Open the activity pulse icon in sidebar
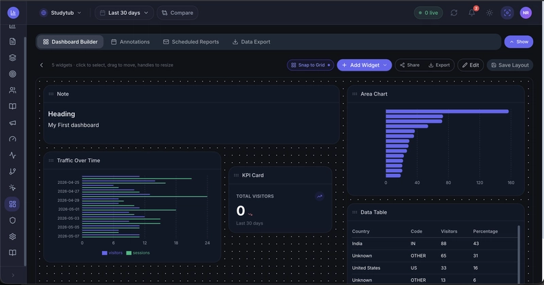 [12, 155]
